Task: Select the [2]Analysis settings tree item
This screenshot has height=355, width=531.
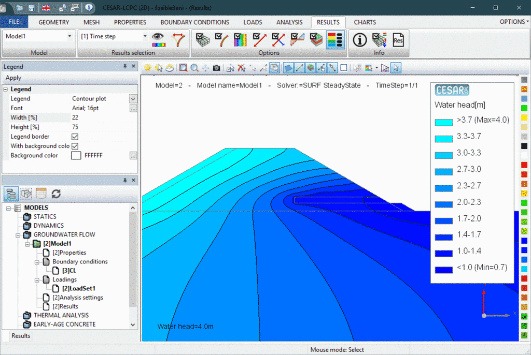Action: (78, 298)
